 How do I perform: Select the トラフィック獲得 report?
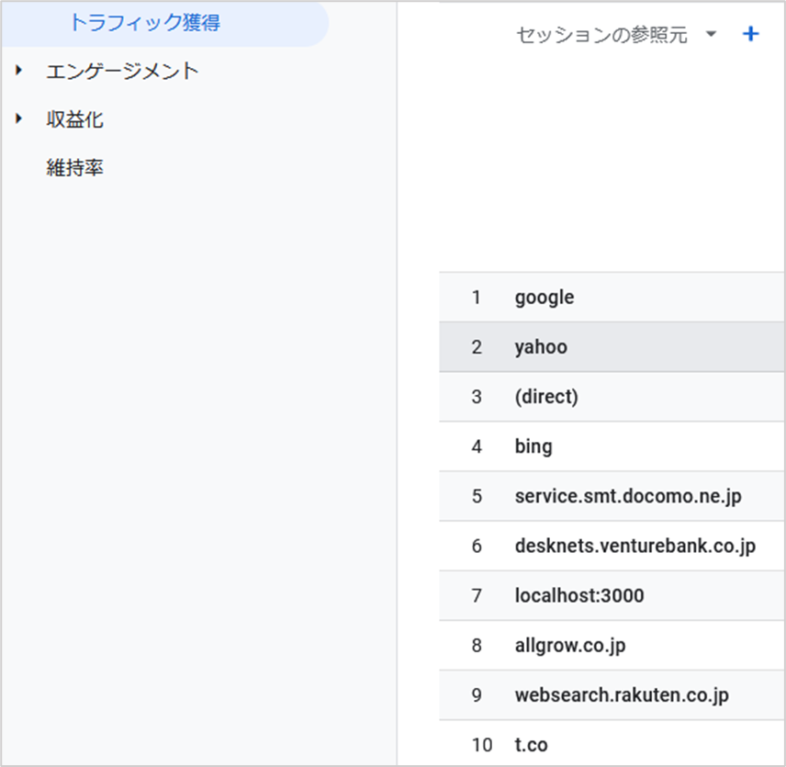(x=165, y=23)
